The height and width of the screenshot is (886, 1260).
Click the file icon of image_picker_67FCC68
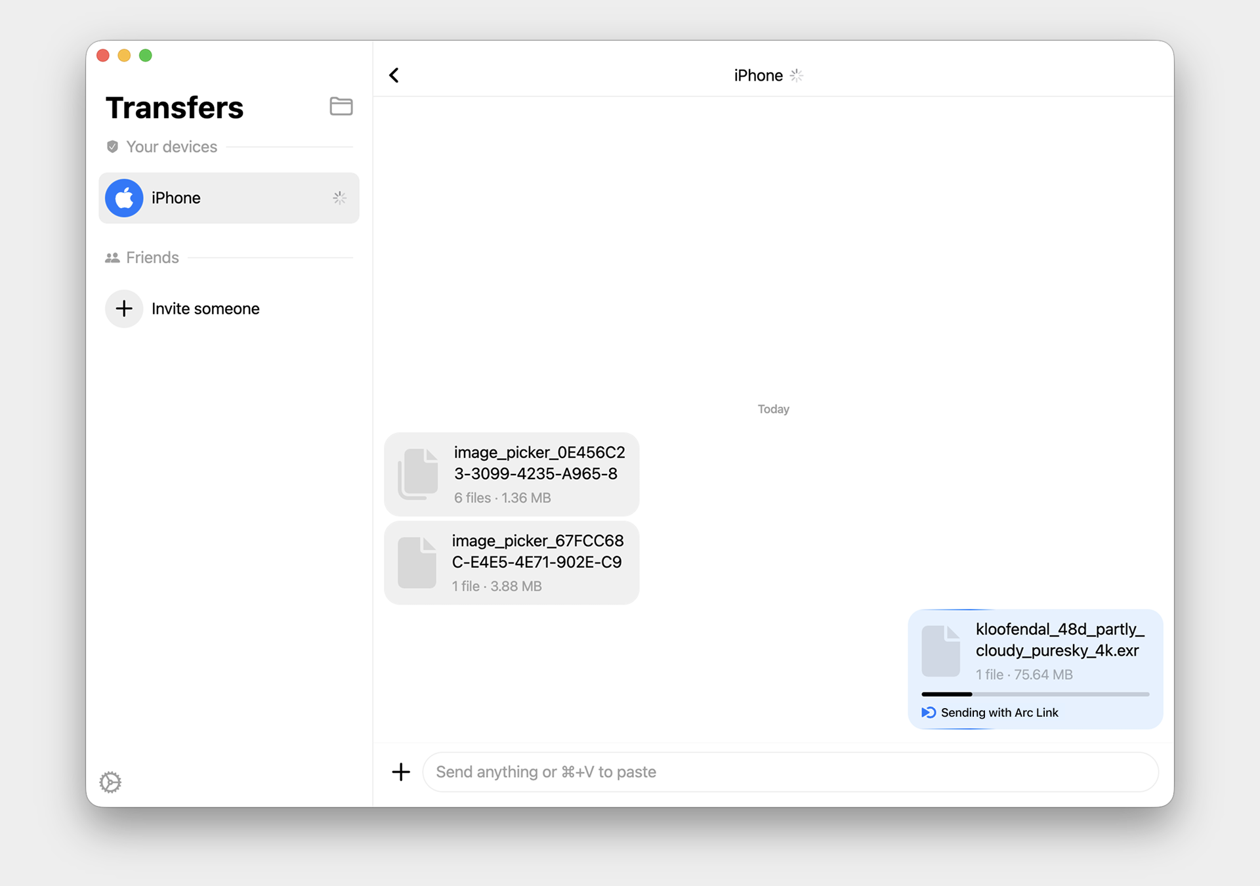click(x=417, y=562)
